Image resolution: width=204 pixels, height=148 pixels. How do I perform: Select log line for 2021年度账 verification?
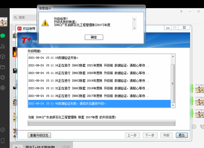point(100,65)
